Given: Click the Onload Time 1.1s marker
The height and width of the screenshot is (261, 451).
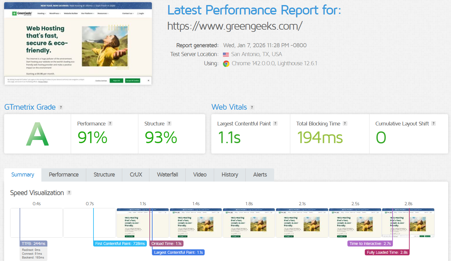Looking at the screenshot, I should click(166, 244).
